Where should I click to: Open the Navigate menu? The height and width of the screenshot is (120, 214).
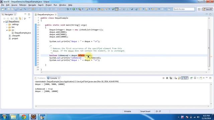[32, 5]
